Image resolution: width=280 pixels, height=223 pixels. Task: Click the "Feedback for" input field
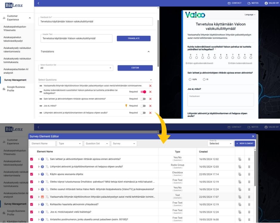(95, 21)
